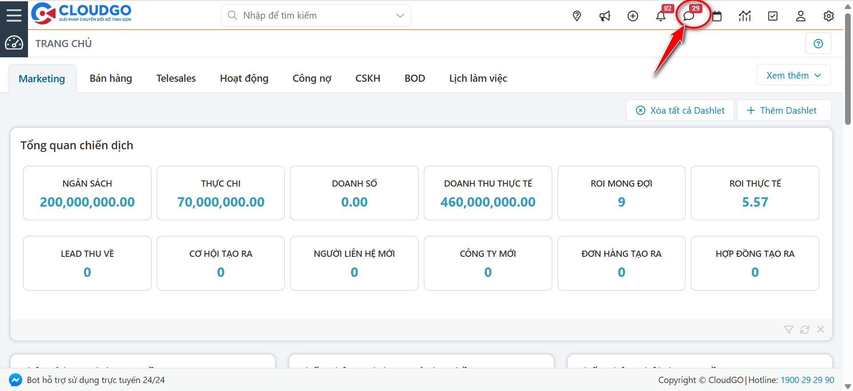Open the hamburger main menu
This screenshot has width=853, height=391.
tap(14, 16)
